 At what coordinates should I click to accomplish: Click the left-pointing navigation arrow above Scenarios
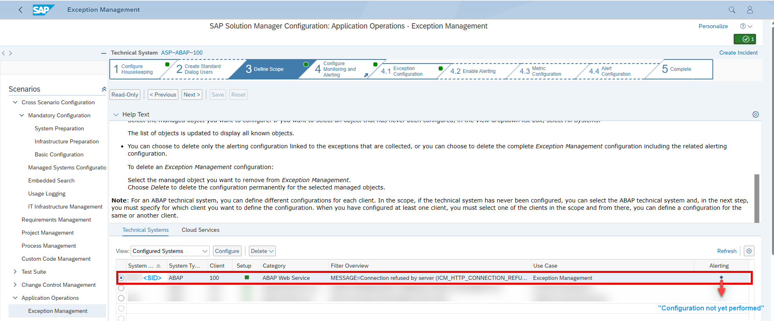point(4,53)
